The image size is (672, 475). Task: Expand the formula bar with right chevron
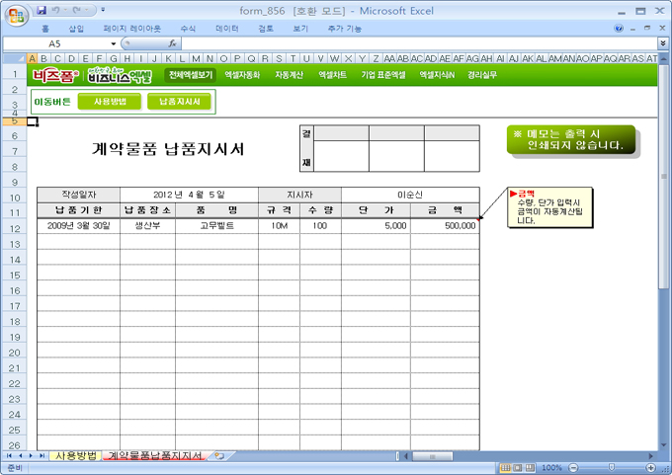662,44
